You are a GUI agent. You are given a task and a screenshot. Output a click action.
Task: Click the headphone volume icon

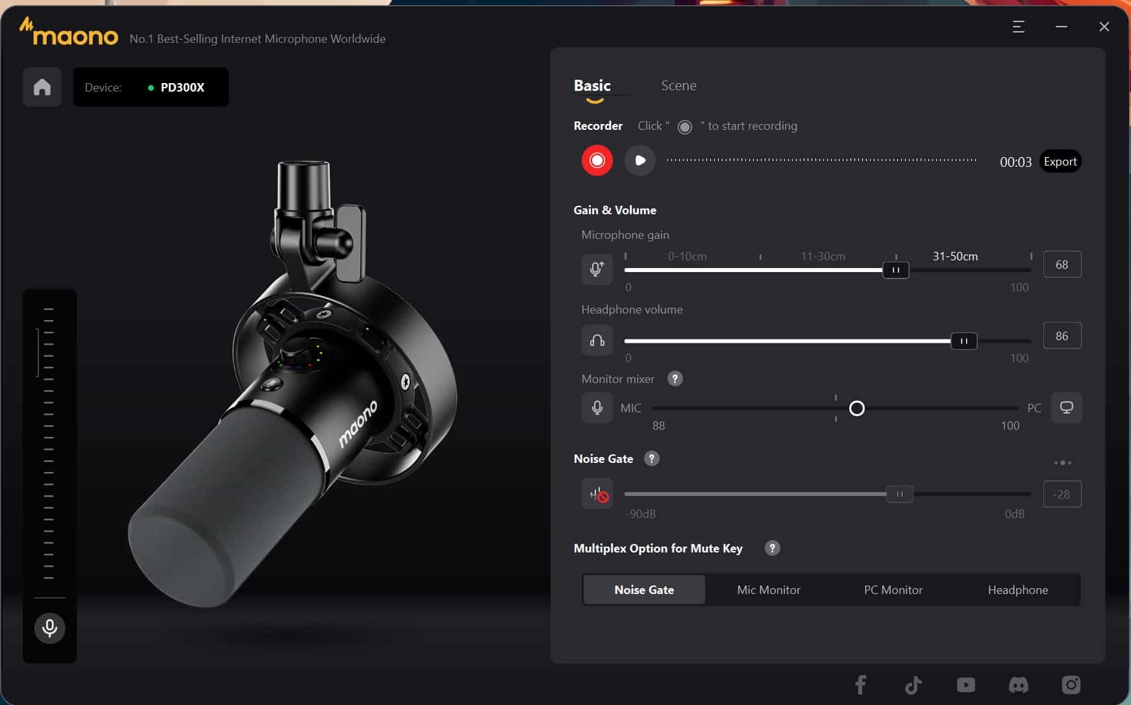point(597,340)
